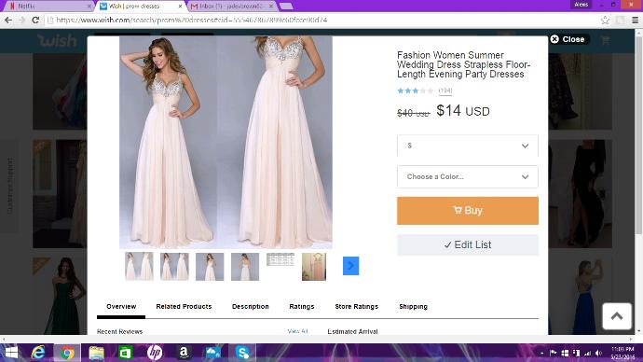Image resolution: width=643 pixels, height=362 pixels.
Task: Click the star rating display
Action: pos(415,90)
